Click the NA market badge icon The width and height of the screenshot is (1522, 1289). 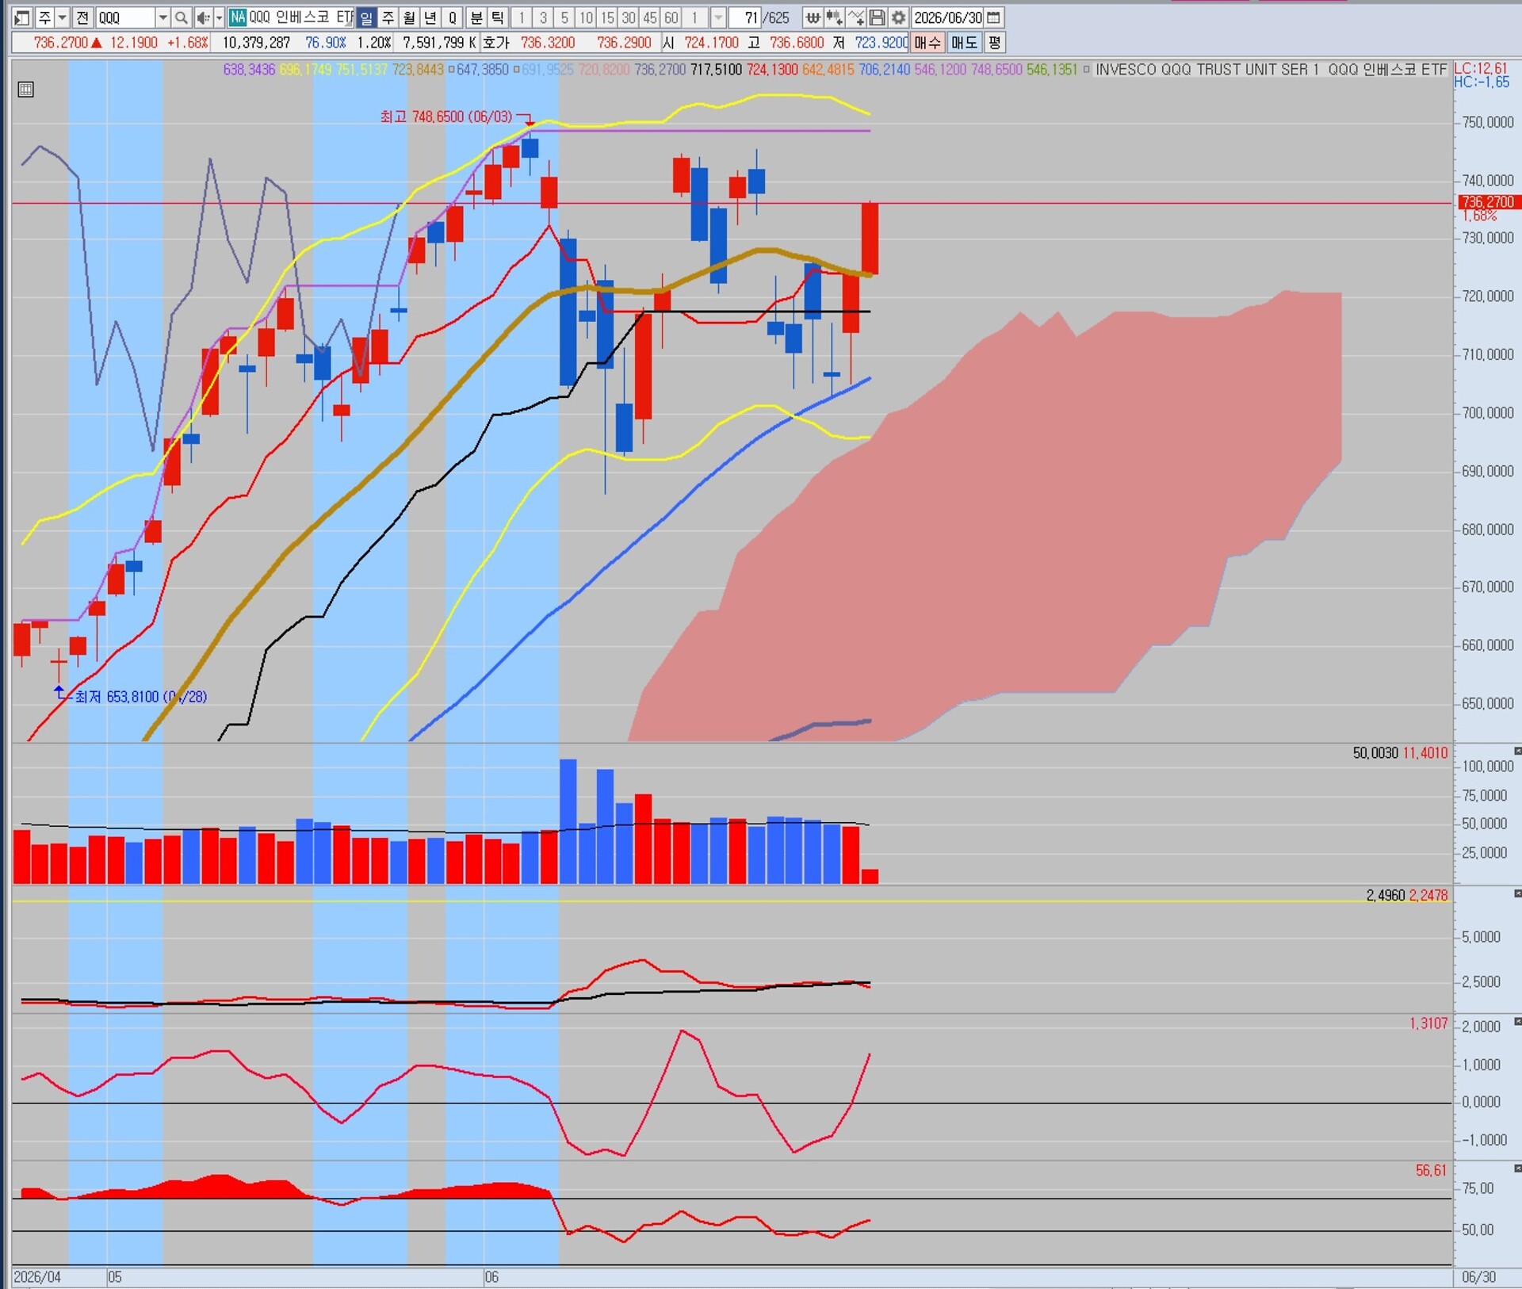coord(237,17)
